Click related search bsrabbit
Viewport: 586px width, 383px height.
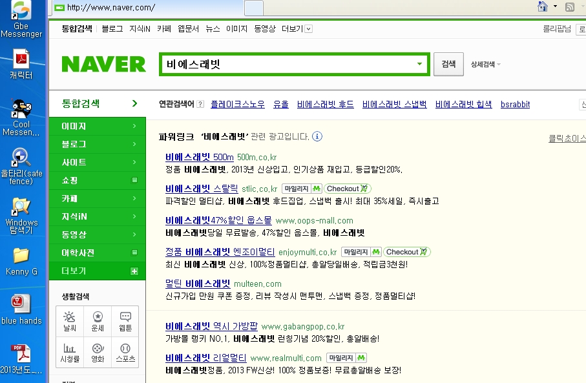tap(515, 104)
